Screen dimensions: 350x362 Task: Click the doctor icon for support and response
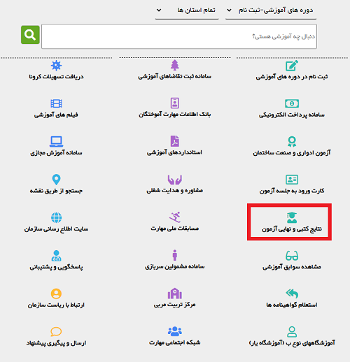(56, 256)
